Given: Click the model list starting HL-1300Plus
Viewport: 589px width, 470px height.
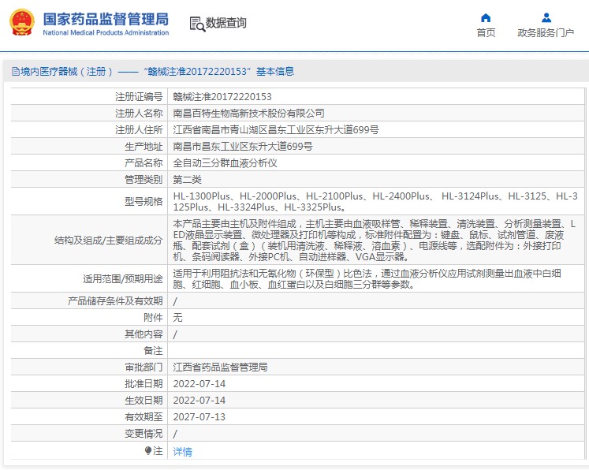Looking at the screenshot, I should coord(375,201).
